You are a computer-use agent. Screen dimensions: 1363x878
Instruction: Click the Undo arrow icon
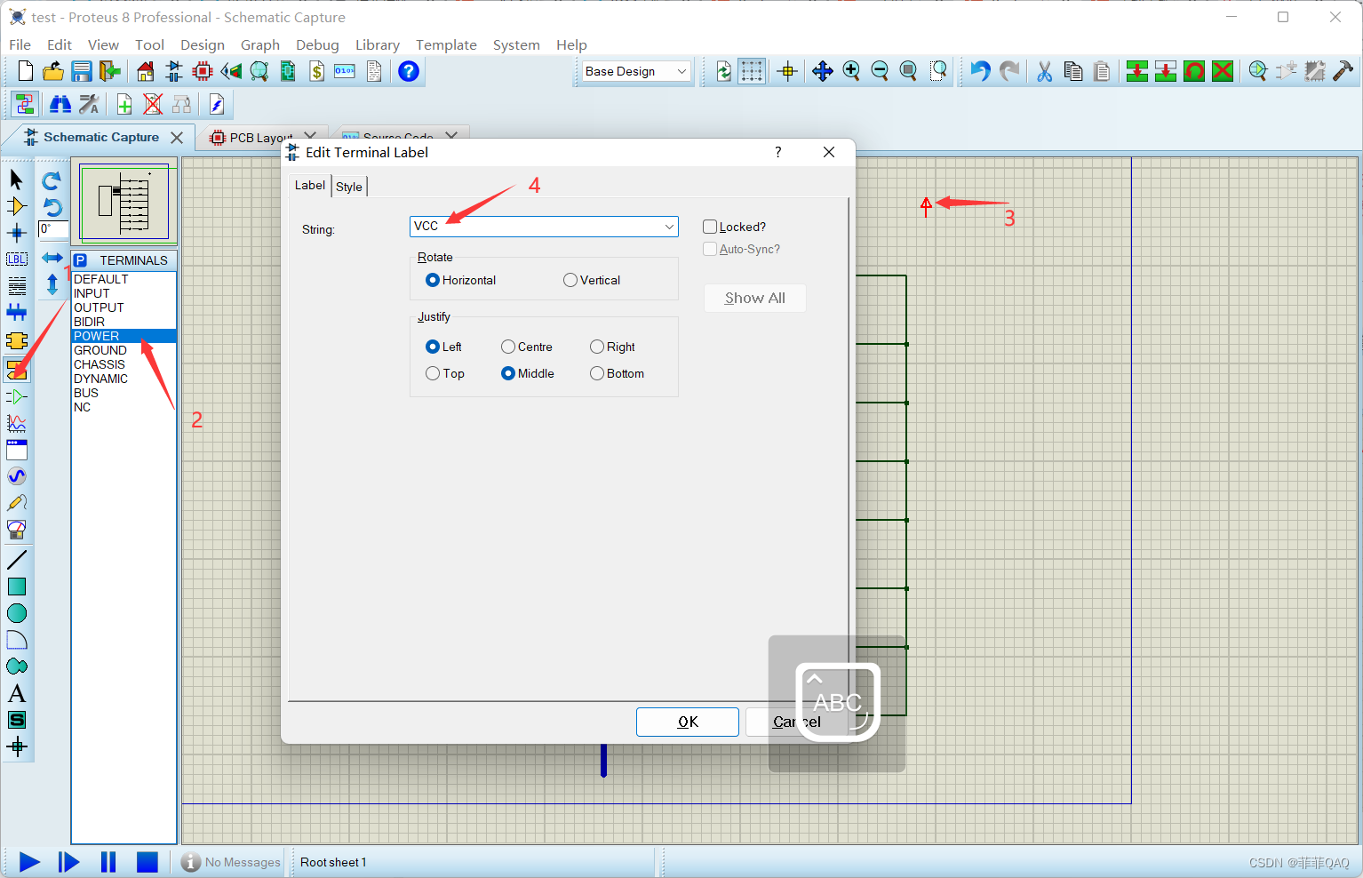[980, 71]
